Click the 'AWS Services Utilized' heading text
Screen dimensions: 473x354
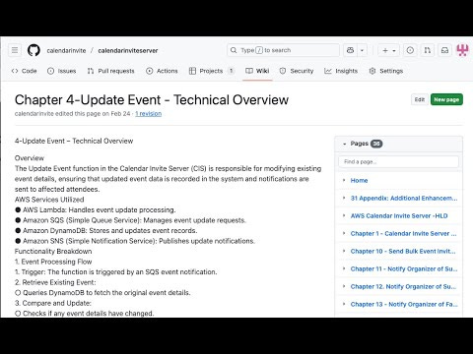[49, 200]
